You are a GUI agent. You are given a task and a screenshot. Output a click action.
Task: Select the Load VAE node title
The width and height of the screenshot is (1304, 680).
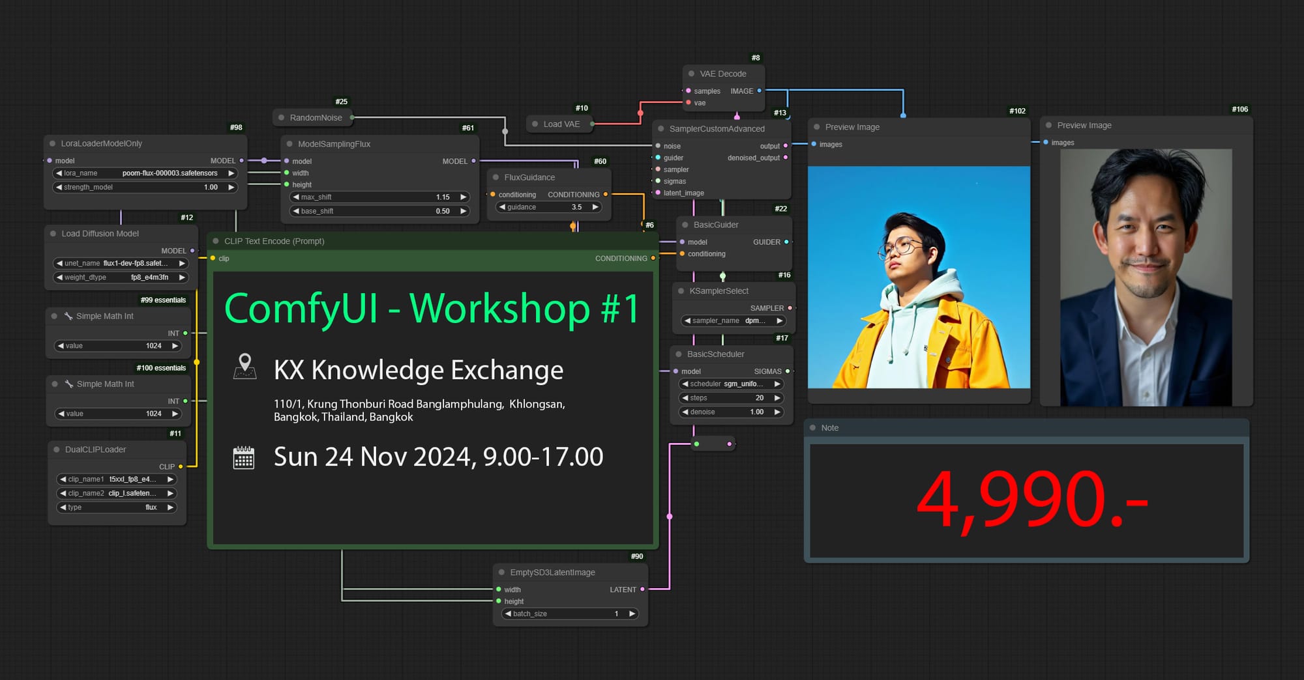pyautogui.click(x=561, y=124)
